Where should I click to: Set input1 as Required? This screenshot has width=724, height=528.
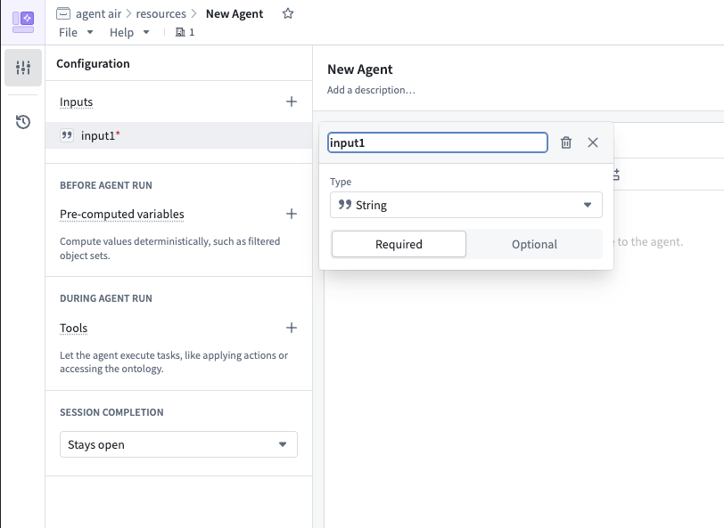[399, 244]
